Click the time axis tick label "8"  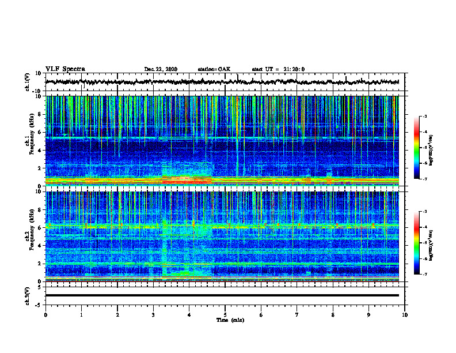coord(333,315)
